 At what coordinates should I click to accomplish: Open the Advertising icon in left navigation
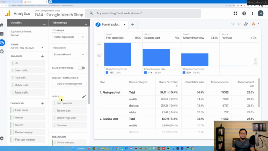point(2,52)
